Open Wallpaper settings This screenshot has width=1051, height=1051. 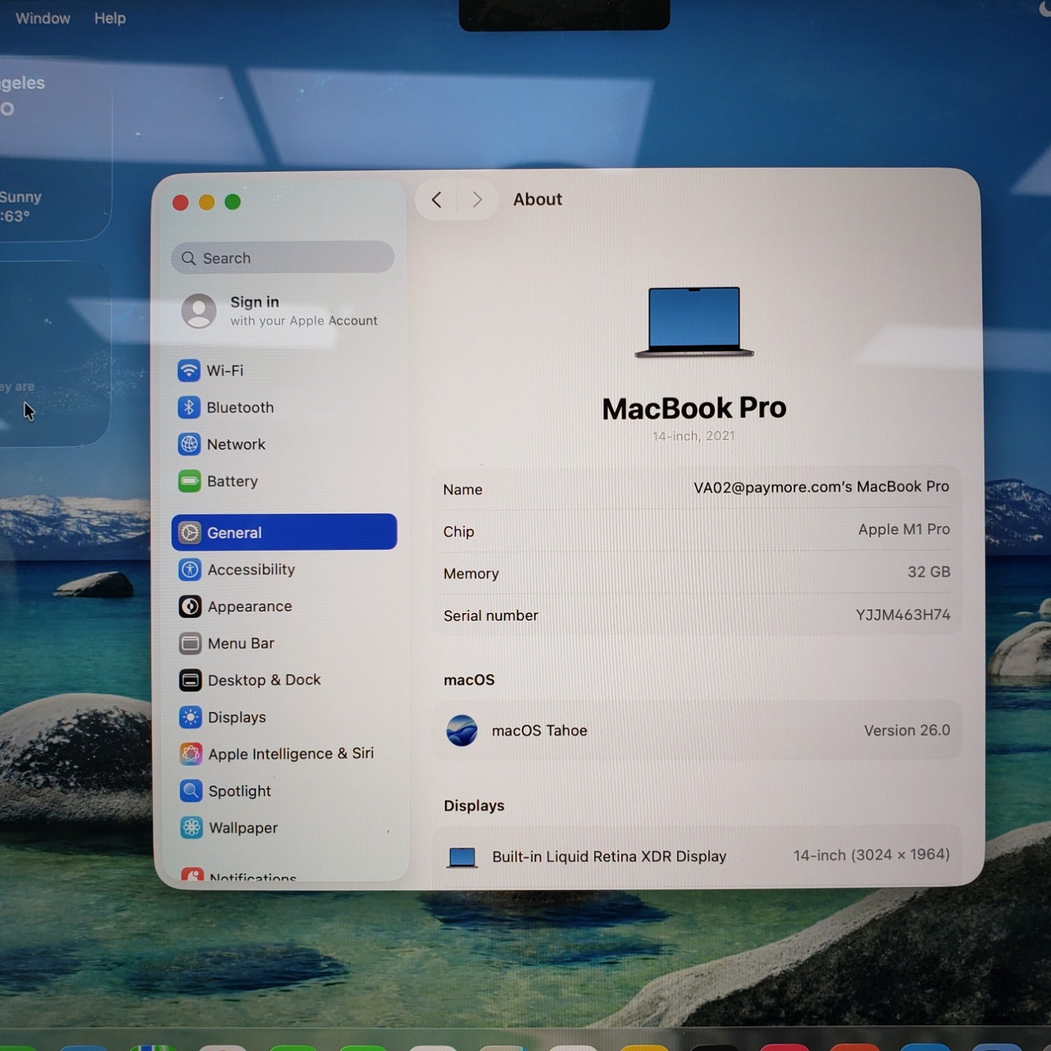click(242, 828)
